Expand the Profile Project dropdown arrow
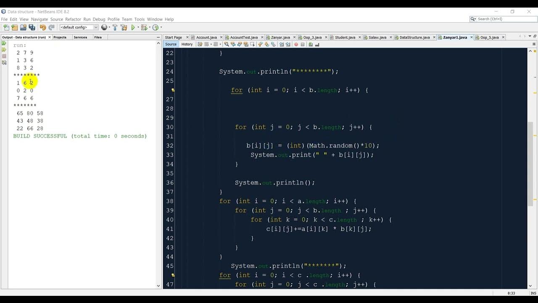Screen dimensions: 538x303 click(x=161, y=27)
